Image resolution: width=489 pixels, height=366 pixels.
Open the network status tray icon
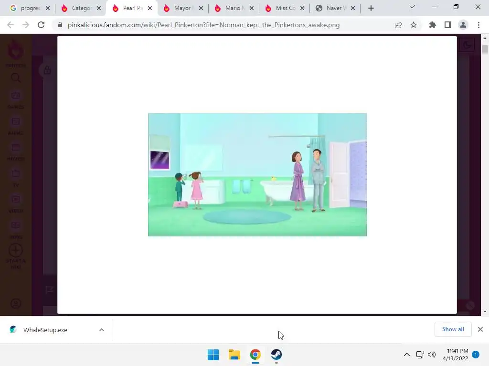coord(420,355)
